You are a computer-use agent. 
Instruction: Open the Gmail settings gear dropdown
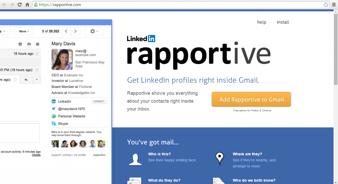[94, 31]
